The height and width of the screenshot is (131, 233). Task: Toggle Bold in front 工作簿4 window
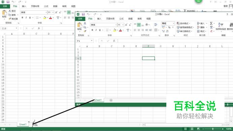pyautogui.click(x=92, y=30)
